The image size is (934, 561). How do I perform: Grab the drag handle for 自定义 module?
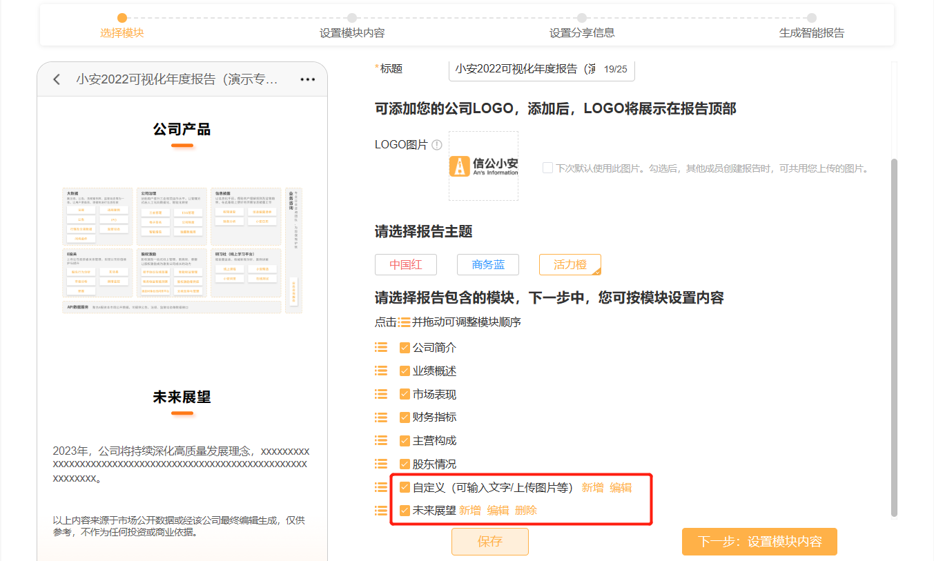381,487
